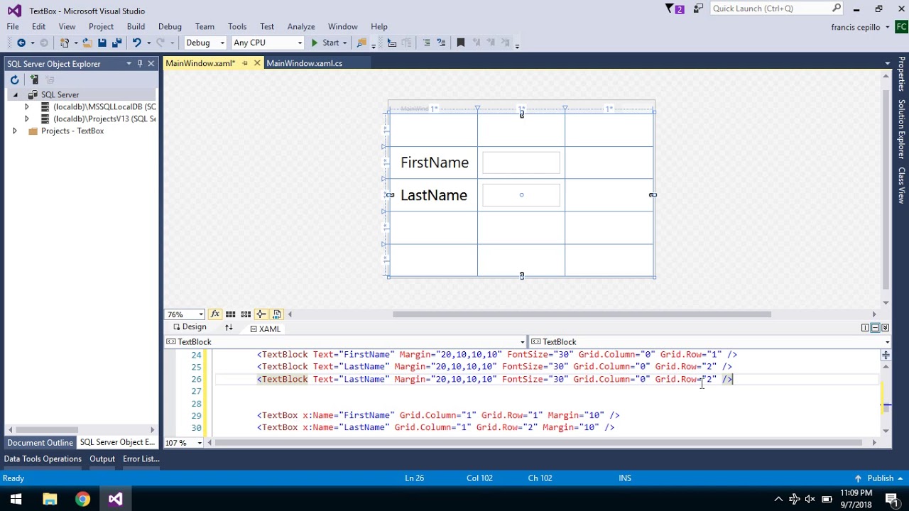Swap the Design and XAML panes

click(x=229, y=327)
